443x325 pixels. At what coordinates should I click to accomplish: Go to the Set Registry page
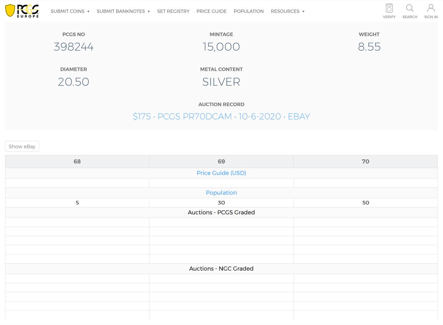173,11
